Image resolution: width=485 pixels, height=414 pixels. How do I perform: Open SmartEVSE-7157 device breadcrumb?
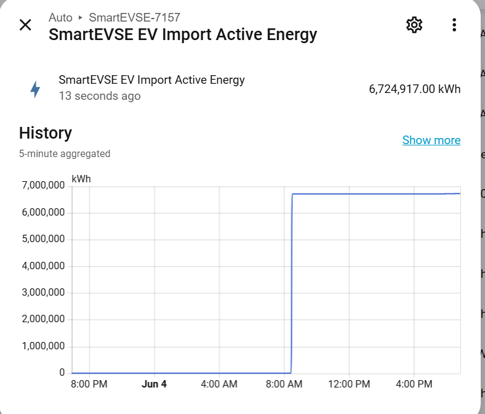click(135, 17)
